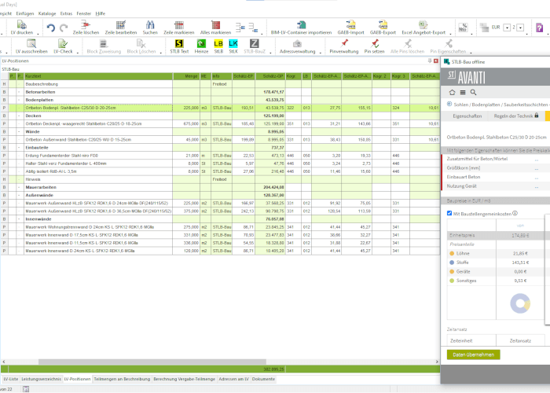Open the Extras menu
This screenshot has width=550, height=393.
66,13
